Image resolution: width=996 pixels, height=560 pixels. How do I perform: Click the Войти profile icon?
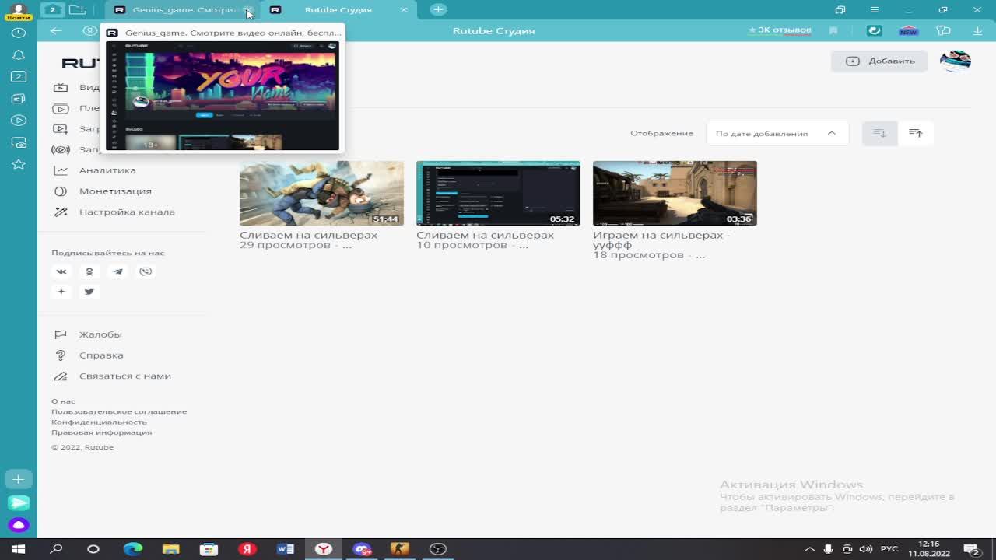pos(19,11)
